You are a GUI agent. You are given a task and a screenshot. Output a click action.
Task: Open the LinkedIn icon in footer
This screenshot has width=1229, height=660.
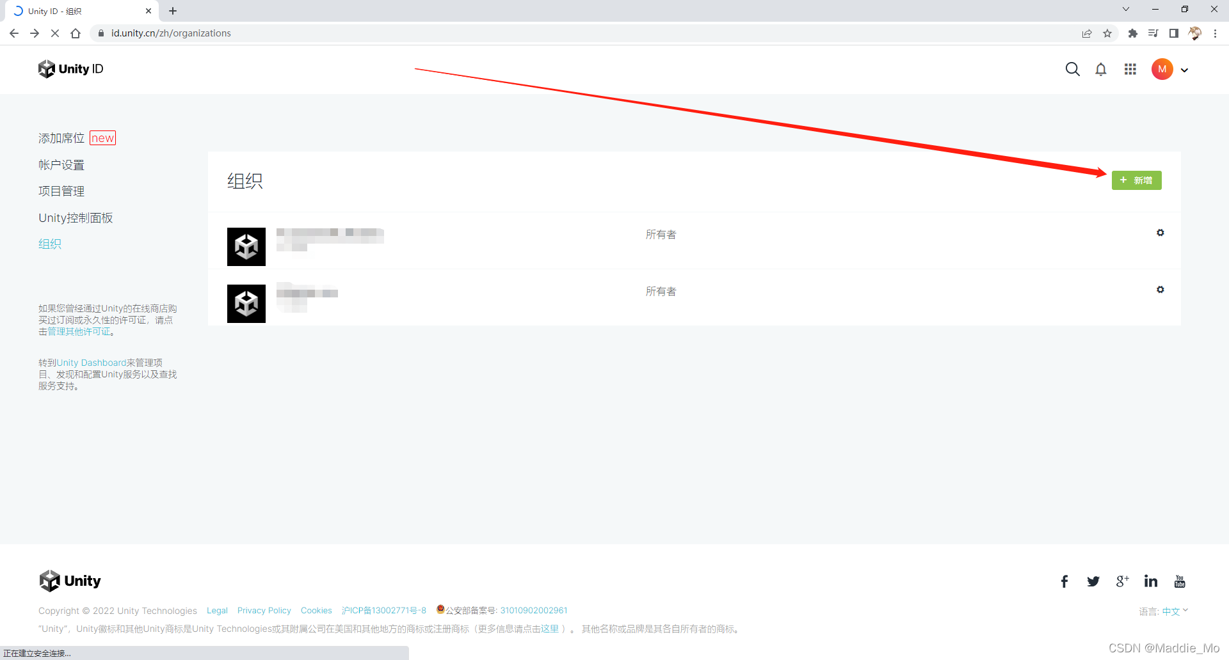1151,581
